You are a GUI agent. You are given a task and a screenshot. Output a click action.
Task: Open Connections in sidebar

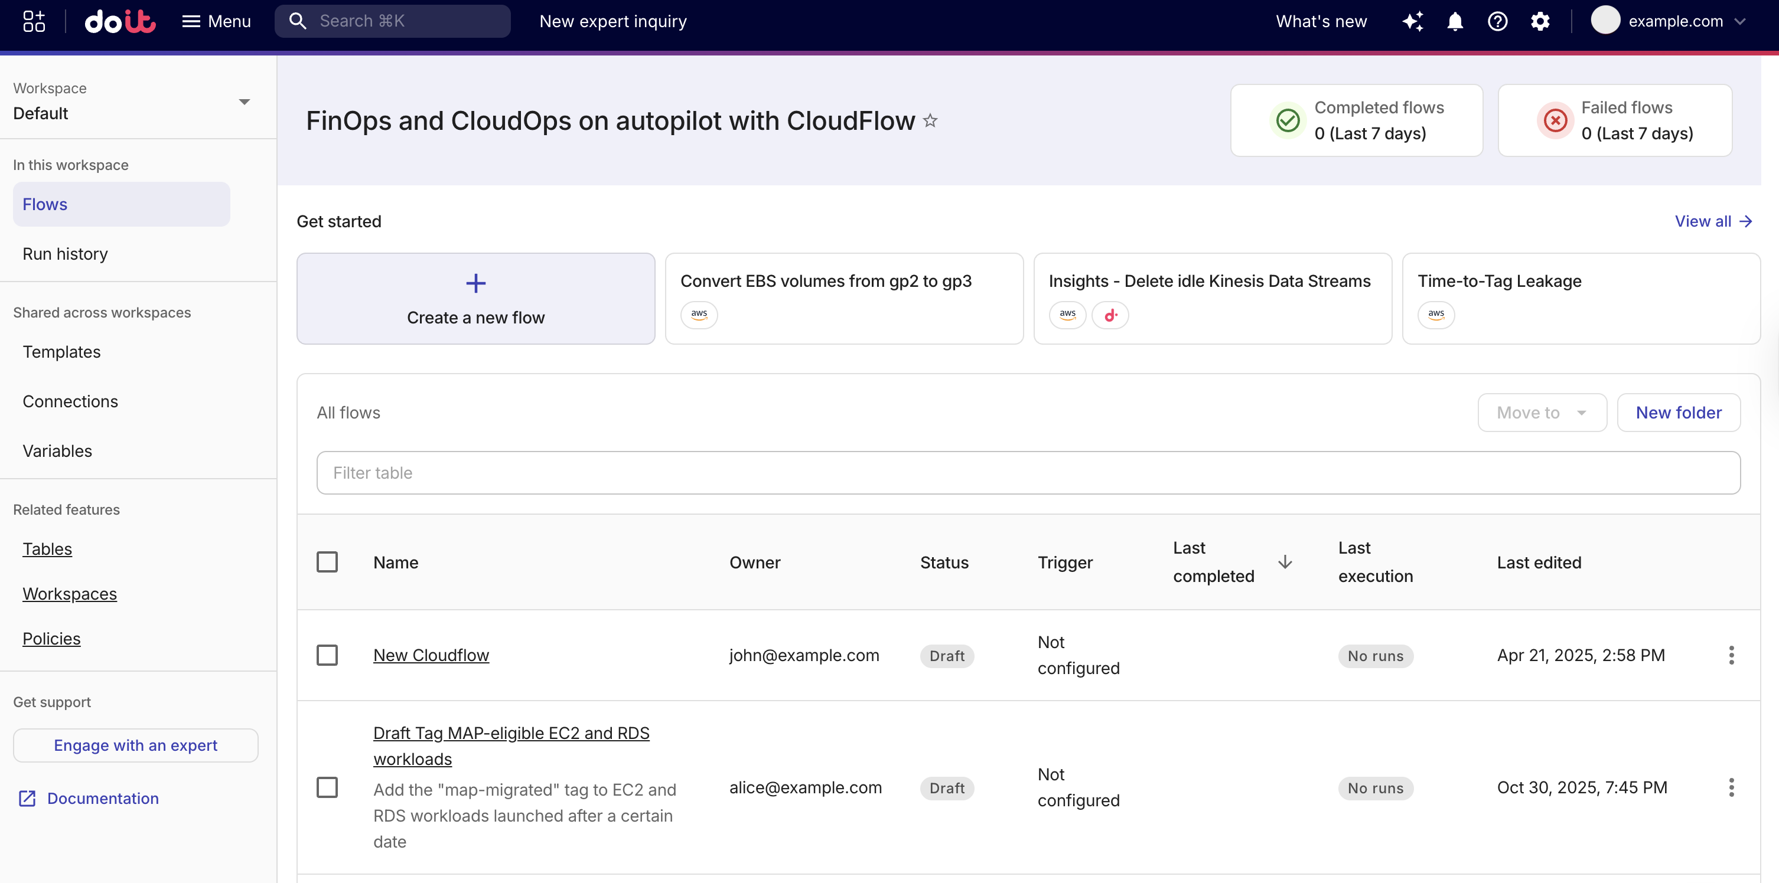pyautogui.click(x=70, y=402)
